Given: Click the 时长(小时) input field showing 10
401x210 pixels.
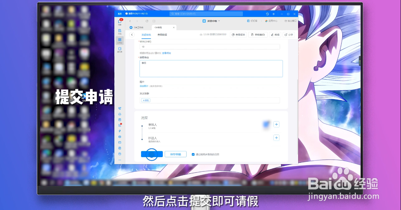Looking at the screenshot, I should point(210,47).
